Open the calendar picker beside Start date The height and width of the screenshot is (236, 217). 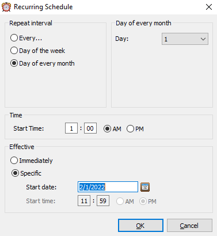click(145, 187)
